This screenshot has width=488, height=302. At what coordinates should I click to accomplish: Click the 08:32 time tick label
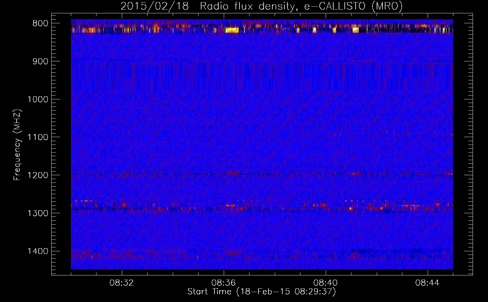coord(122,283)
